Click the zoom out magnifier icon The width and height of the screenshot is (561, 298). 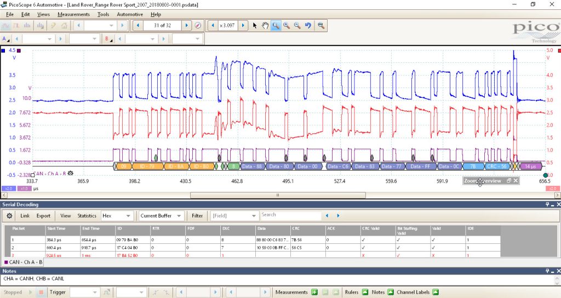[297, 25]
